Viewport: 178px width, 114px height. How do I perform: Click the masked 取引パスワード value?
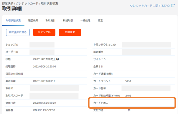(54, 96)
